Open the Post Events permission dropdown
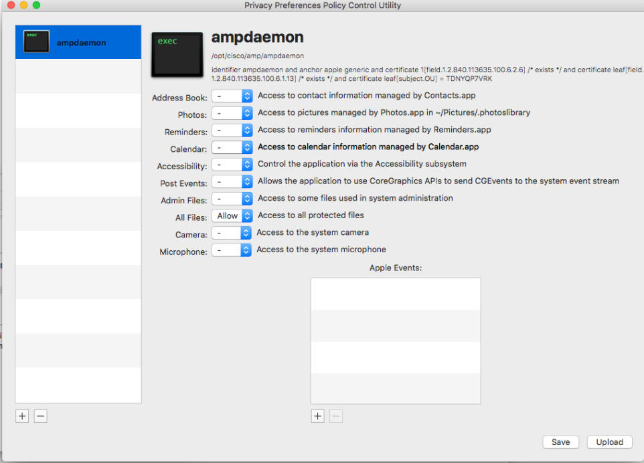 (232, 182)
